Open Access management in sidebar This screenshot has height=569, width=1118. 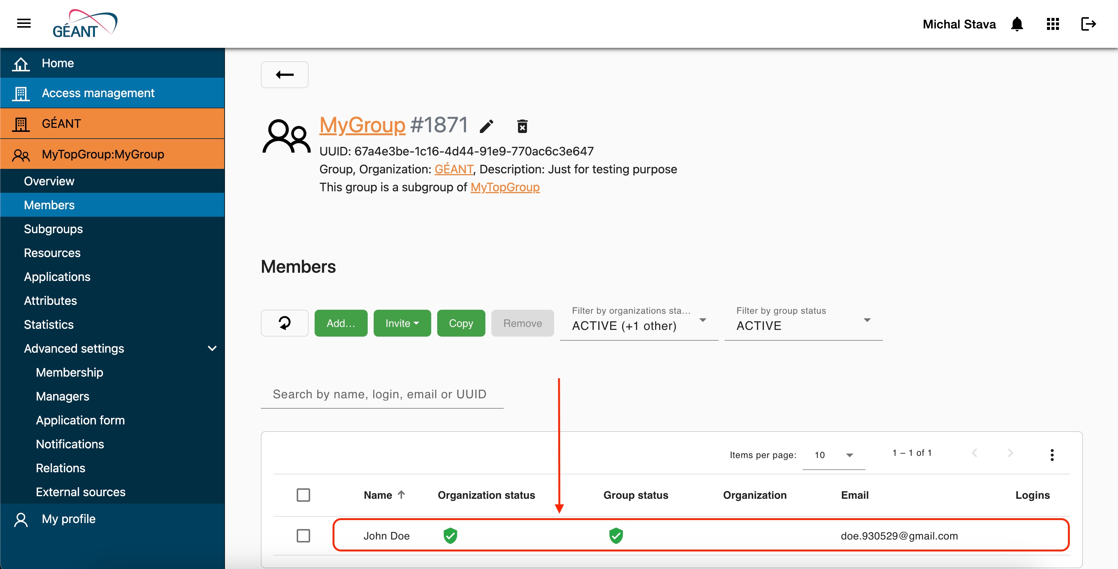[112, 93]
